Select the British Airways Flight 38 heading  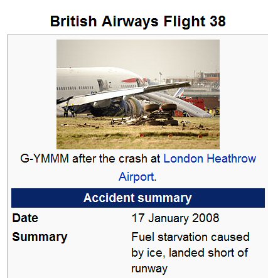pyautogui.click(x=138, y=21)
